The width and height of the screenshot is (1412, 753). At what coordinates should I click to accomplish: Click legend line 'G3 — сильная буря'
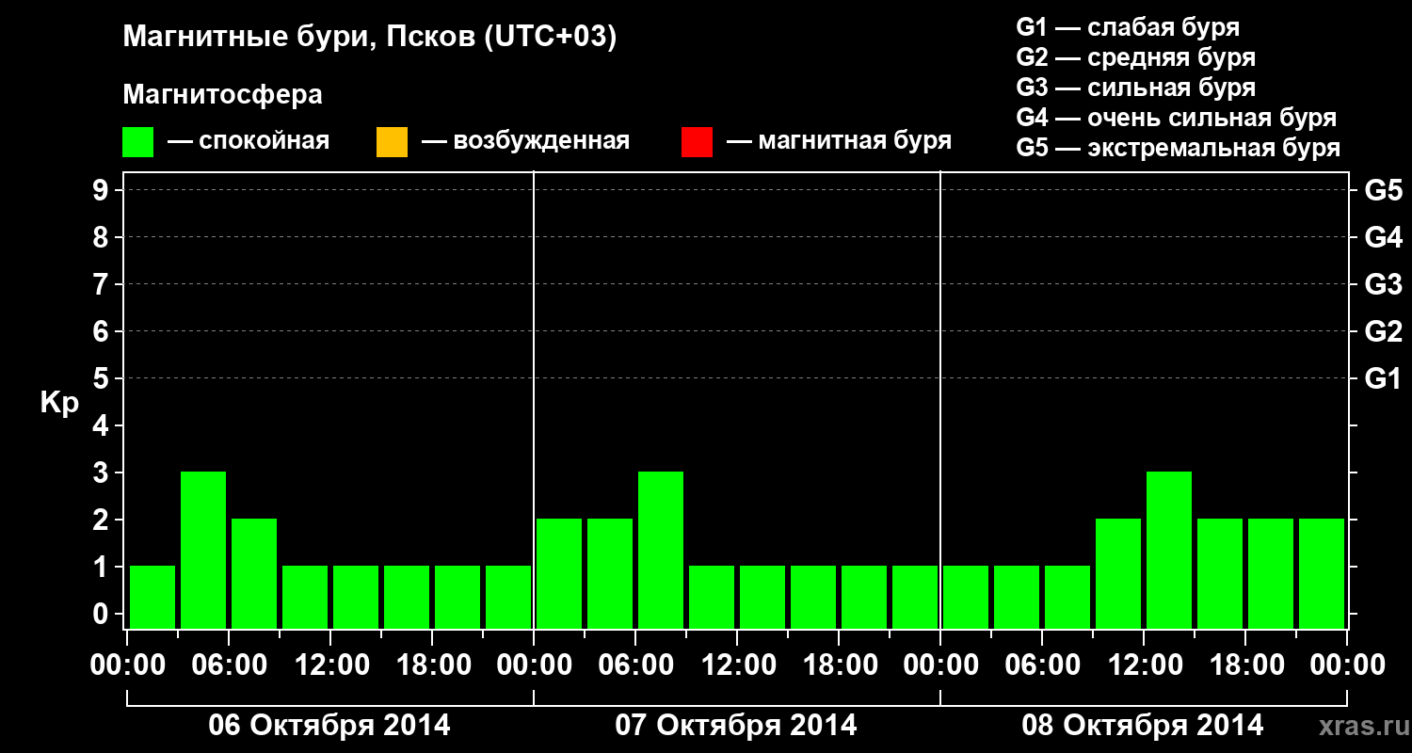[x=1135, y=88]
